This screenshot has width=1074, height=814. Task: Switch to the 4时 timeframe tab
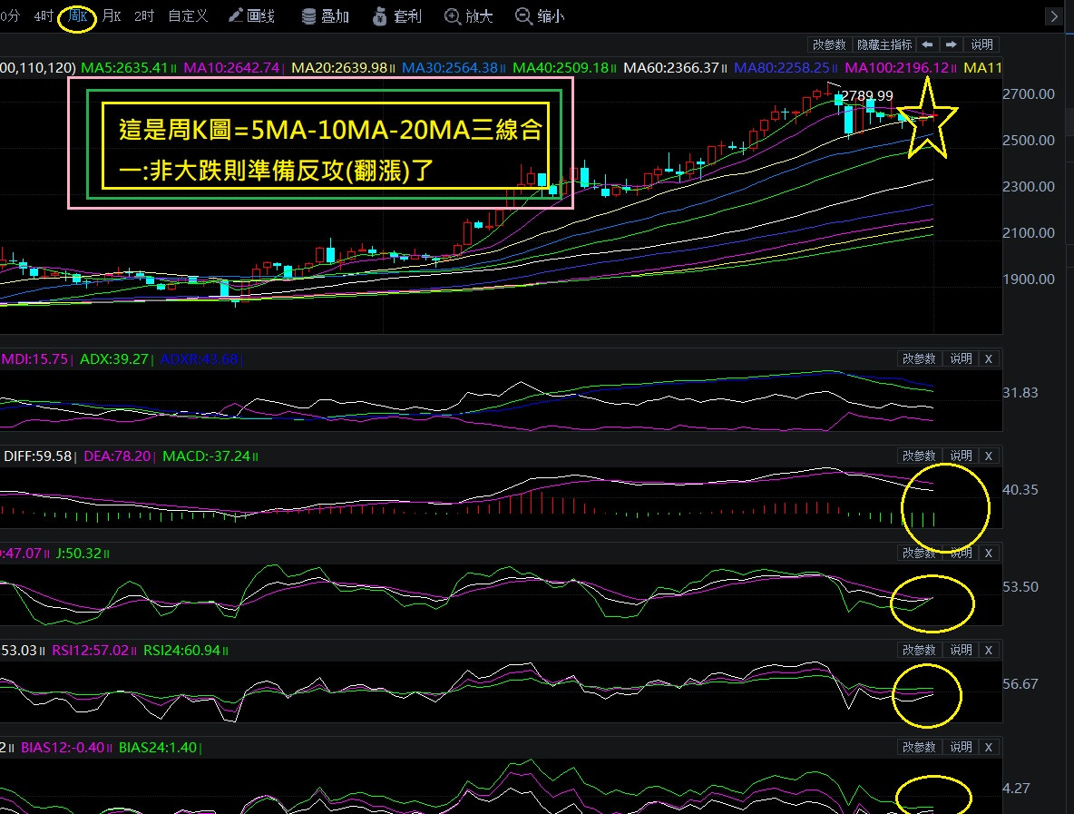[44, 15]
